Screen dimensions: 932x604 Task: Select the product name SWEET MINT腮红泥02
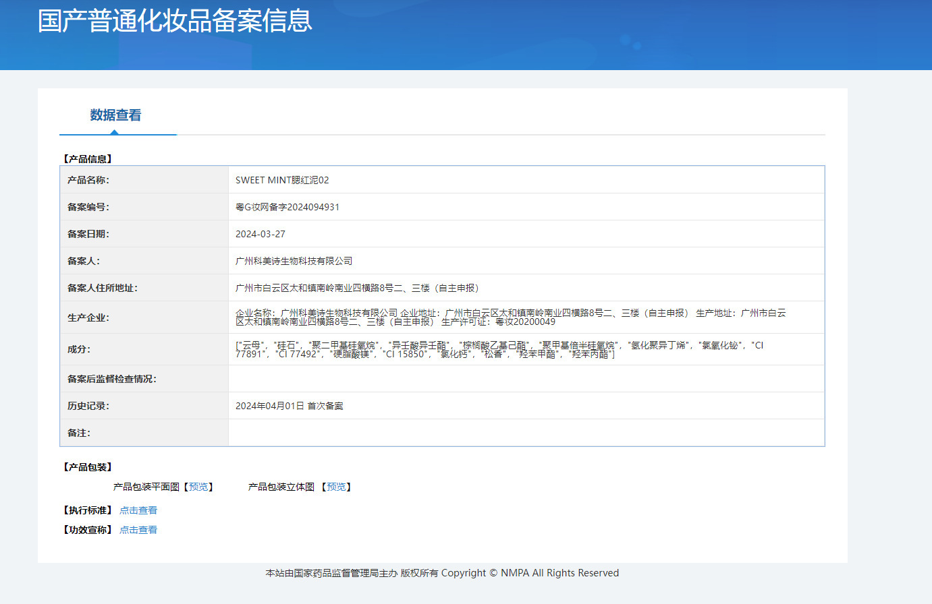[x=282, y=180]
